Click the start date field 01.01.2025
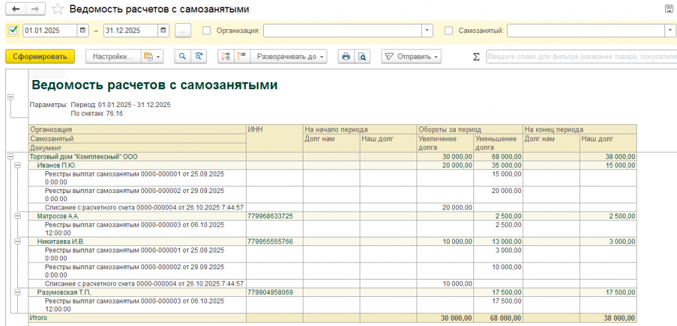Screen dimensions: 677x326 coord(50,30)
